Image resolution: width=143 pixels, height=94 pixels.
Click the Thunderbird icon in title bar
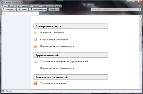(2, 2)
